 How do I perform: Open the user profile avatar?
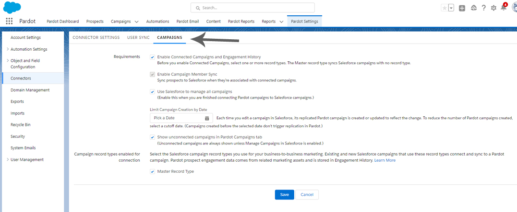click(x=514, y=7)
